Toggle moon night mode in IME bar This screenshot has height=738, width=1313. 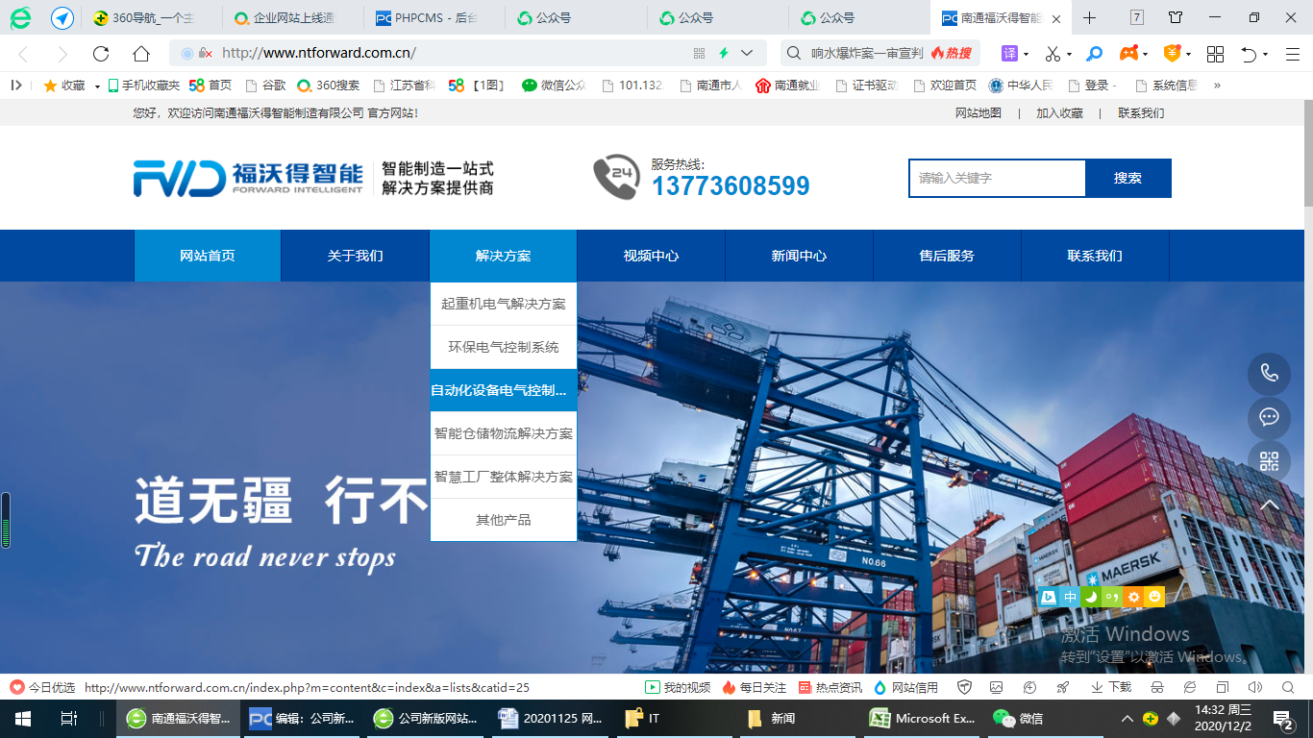click(1091, 597)
